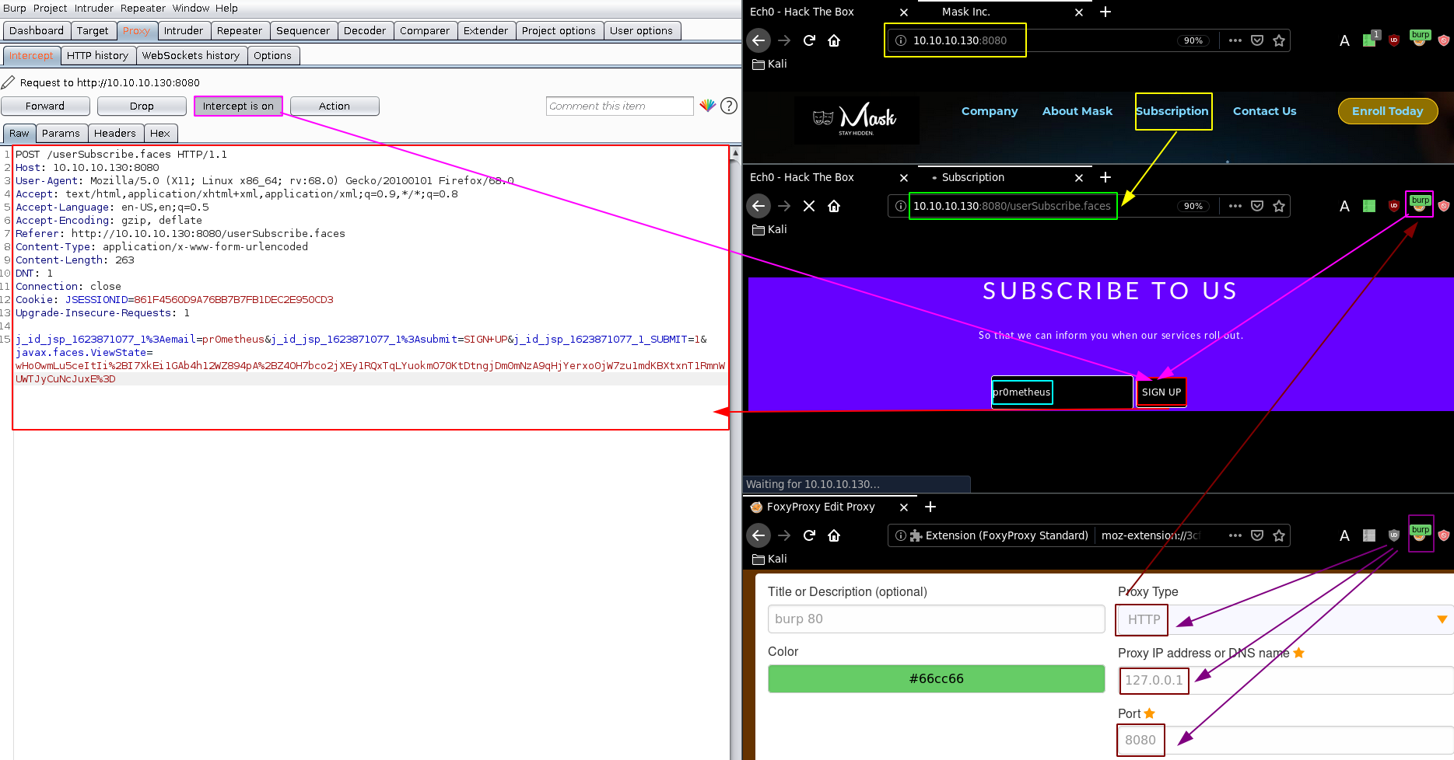Open the Subscription nav link
This screenshot has width=1454, height=760.
(x=1172, y=111)
